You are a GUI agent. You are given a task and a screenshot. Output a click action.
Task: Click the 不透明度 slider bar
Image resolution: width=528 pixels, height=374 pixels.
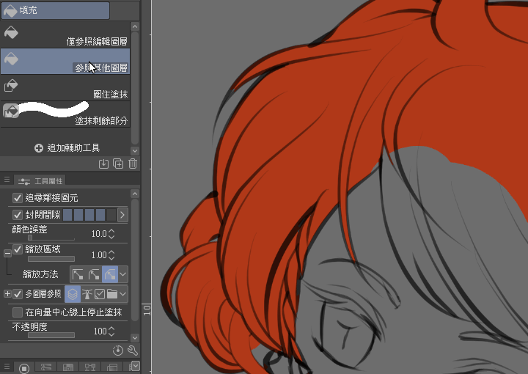[51, 335]
